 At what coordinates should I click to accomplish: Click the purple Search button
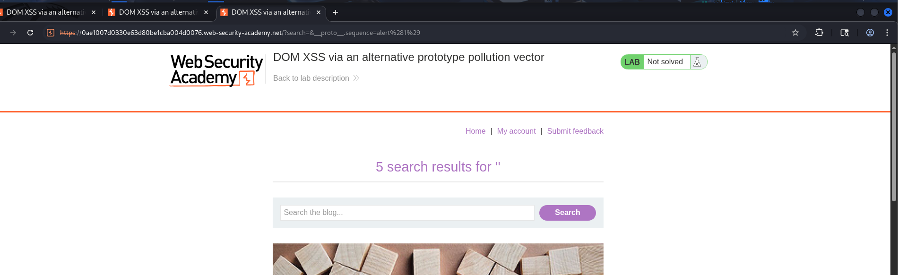tap(567, 213)
